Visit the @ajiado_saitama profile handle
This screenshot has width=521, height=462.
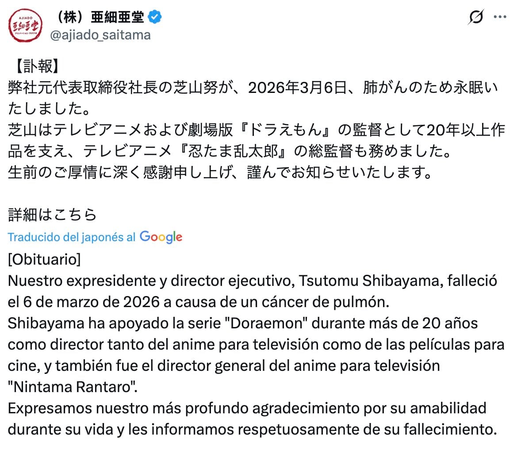point(101,35)
